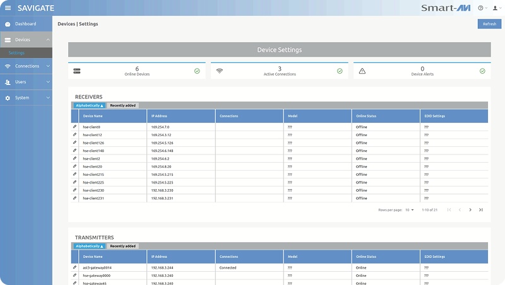The height and width of the screenshot is (285, 505).
Task: Open the Rows per page dropdown
Action: point(409,209)
